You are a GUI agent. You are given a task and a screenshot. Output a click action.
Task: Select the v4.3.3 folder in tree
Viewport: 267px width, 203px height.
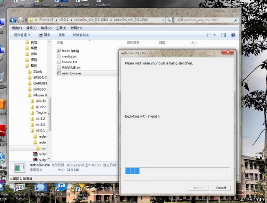coord(38,124)
